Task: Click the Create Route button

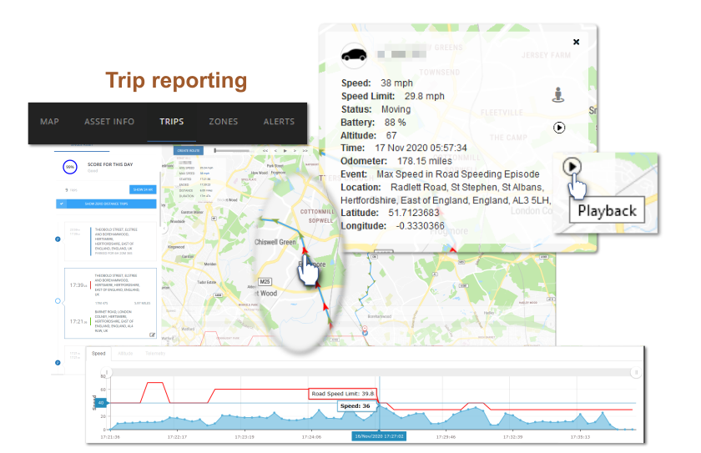Action: tap(189, 150)
